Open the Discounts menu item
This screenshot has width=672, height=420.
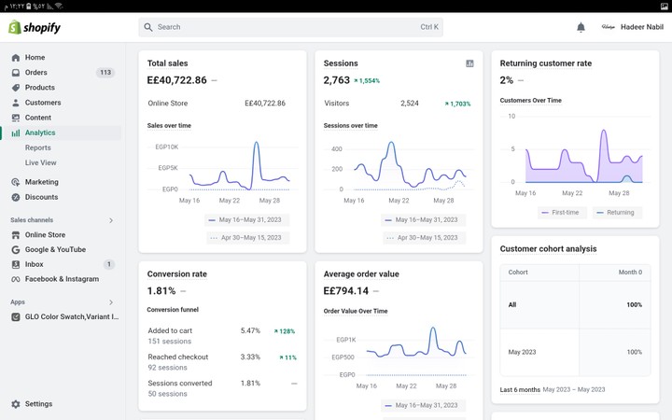42,197
